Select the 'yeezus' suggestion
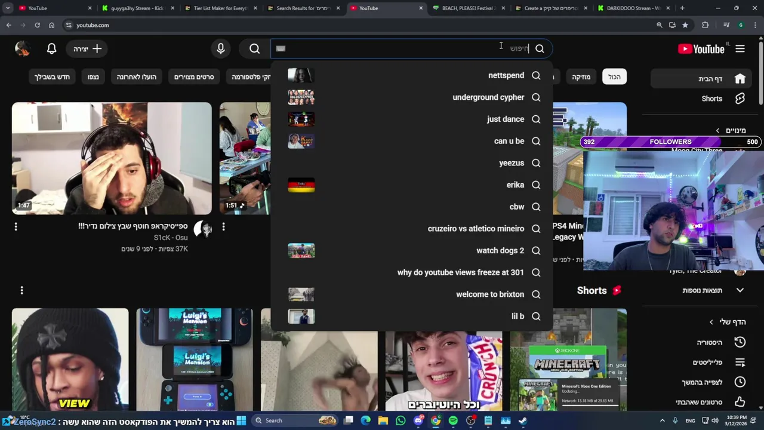The image size is (764, 430). click(x=412, y=163)
